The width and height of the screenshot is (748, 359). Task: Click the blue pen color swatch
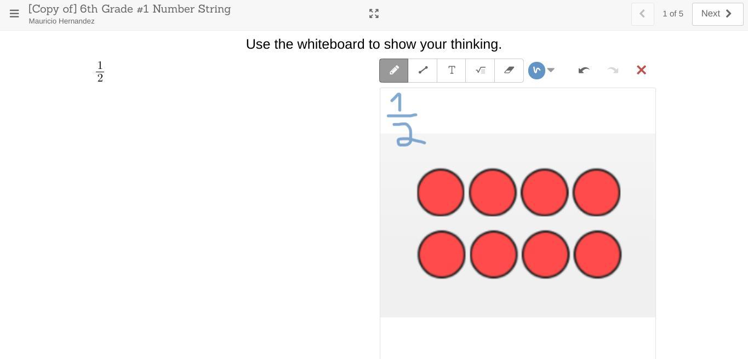point(536,70)
